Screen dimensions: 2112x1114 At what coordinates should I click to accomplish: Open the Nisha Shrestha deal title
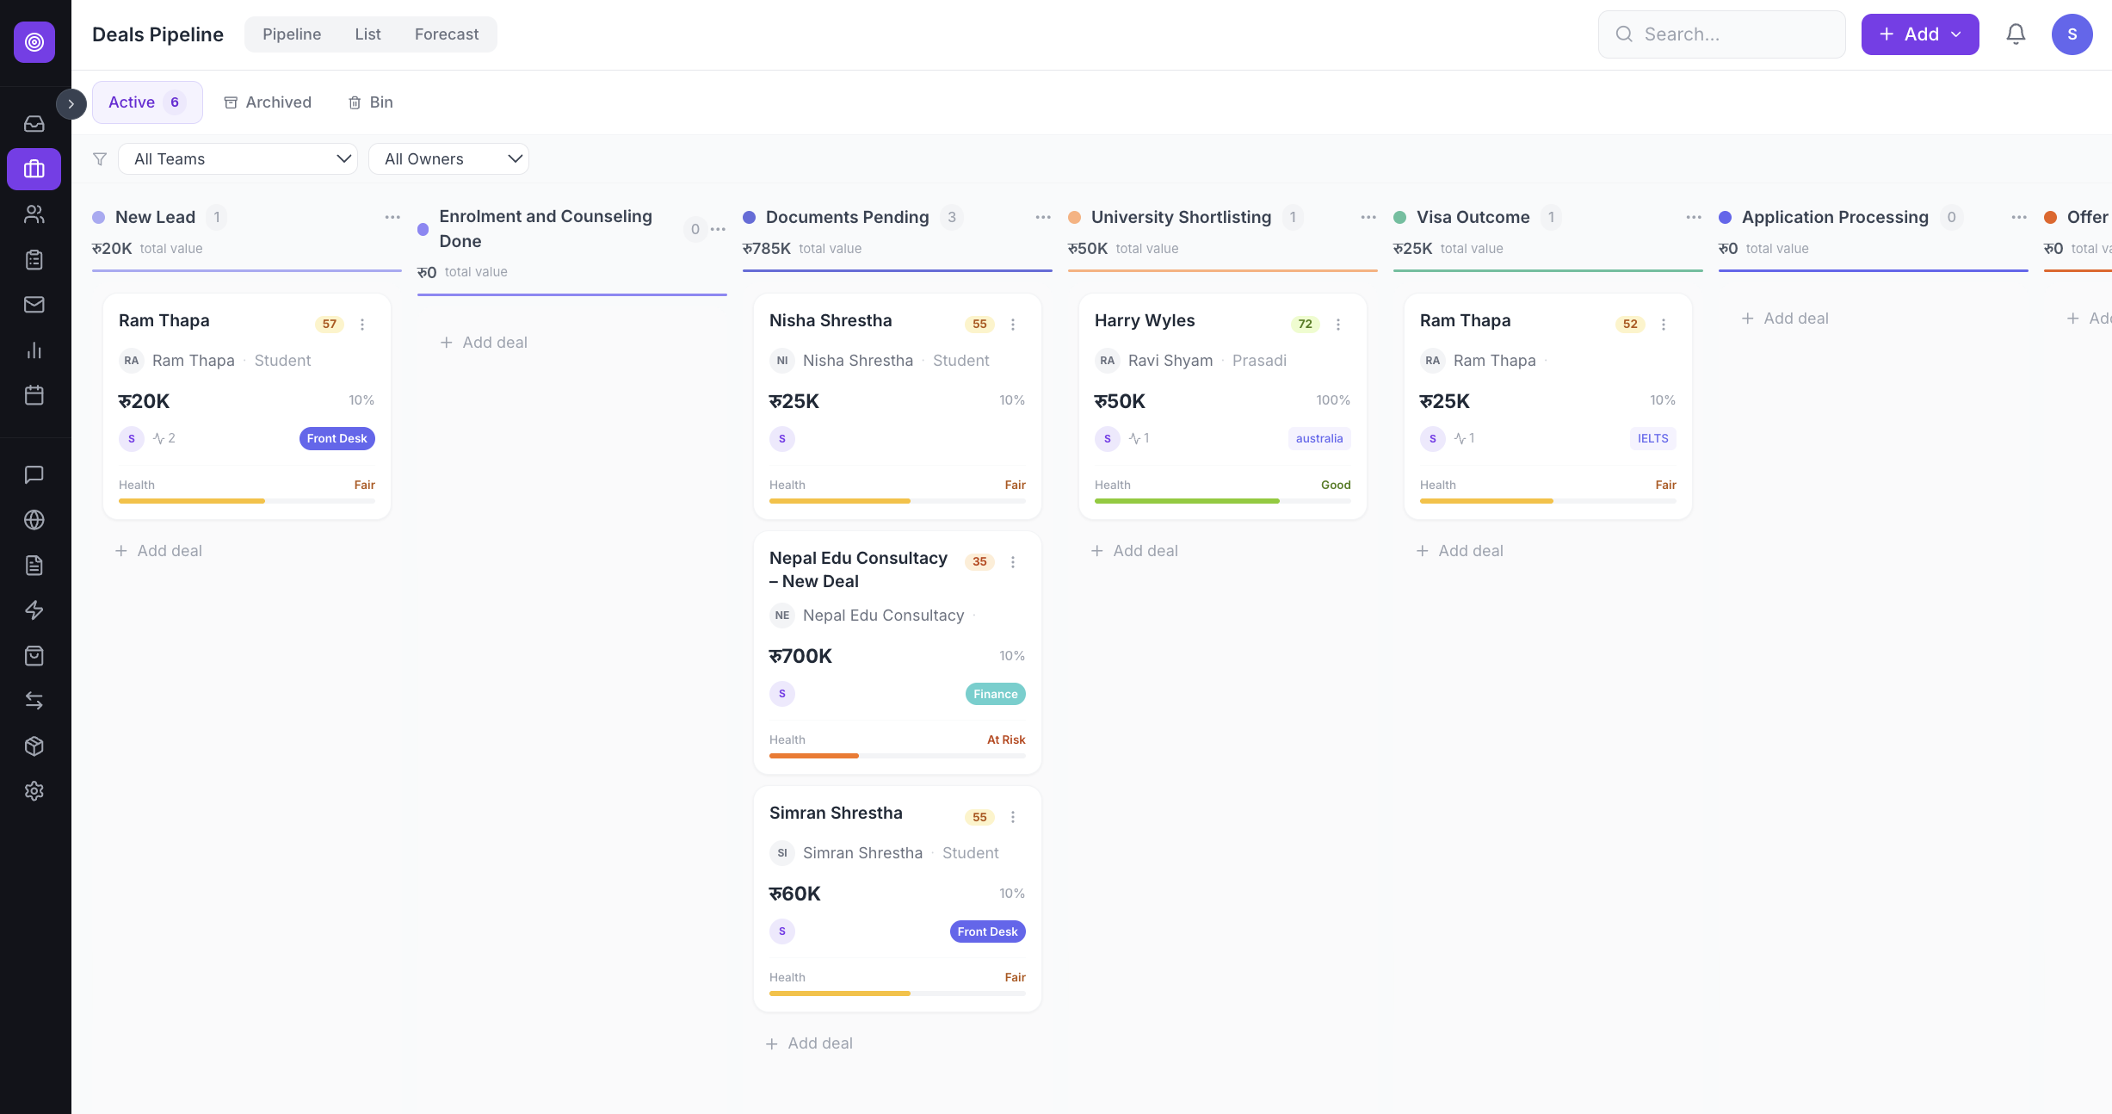[x=831, y=321]
